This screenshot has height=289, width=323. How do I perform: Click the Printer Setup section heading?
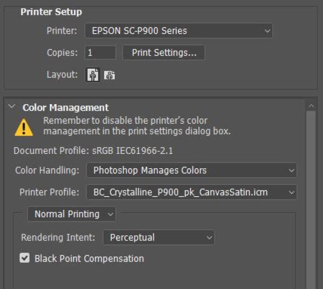[x=51, y=12]
